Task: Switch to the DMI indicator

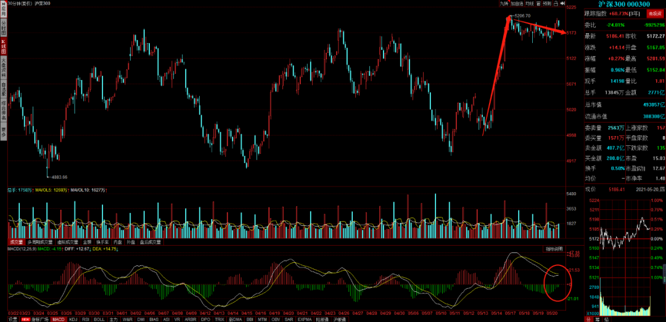Action: click(141, 319)
